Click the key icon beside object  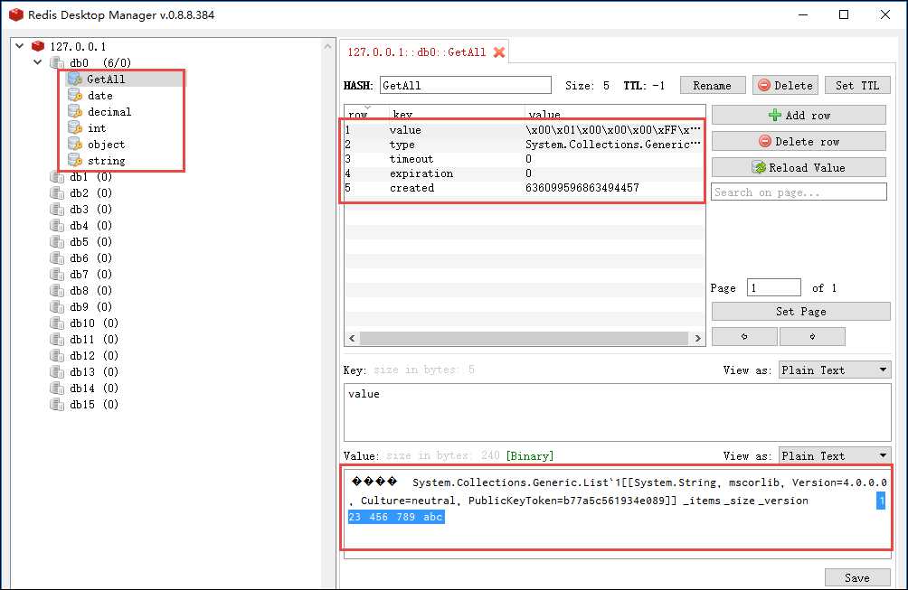(x=75, y=144)
